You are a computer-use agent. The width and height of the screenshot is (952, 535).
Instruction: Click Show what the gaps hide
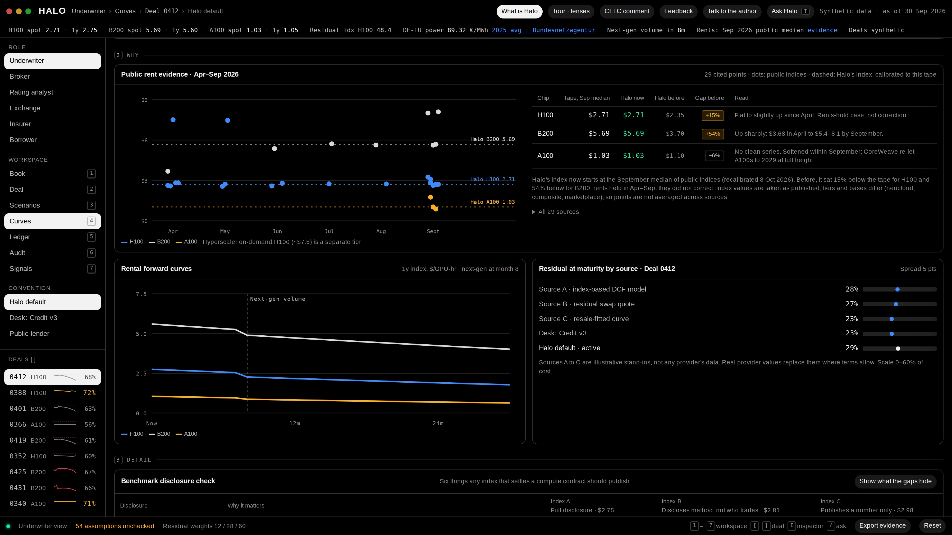point(895,481)
